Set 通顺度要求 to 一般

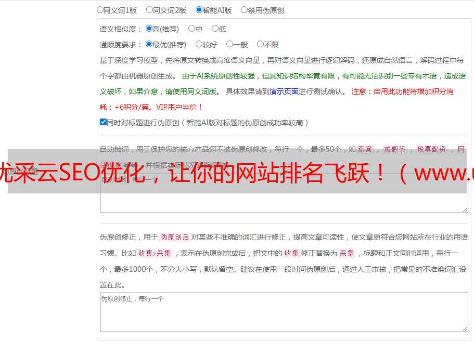pyautogui.click(x=229, y=44)
